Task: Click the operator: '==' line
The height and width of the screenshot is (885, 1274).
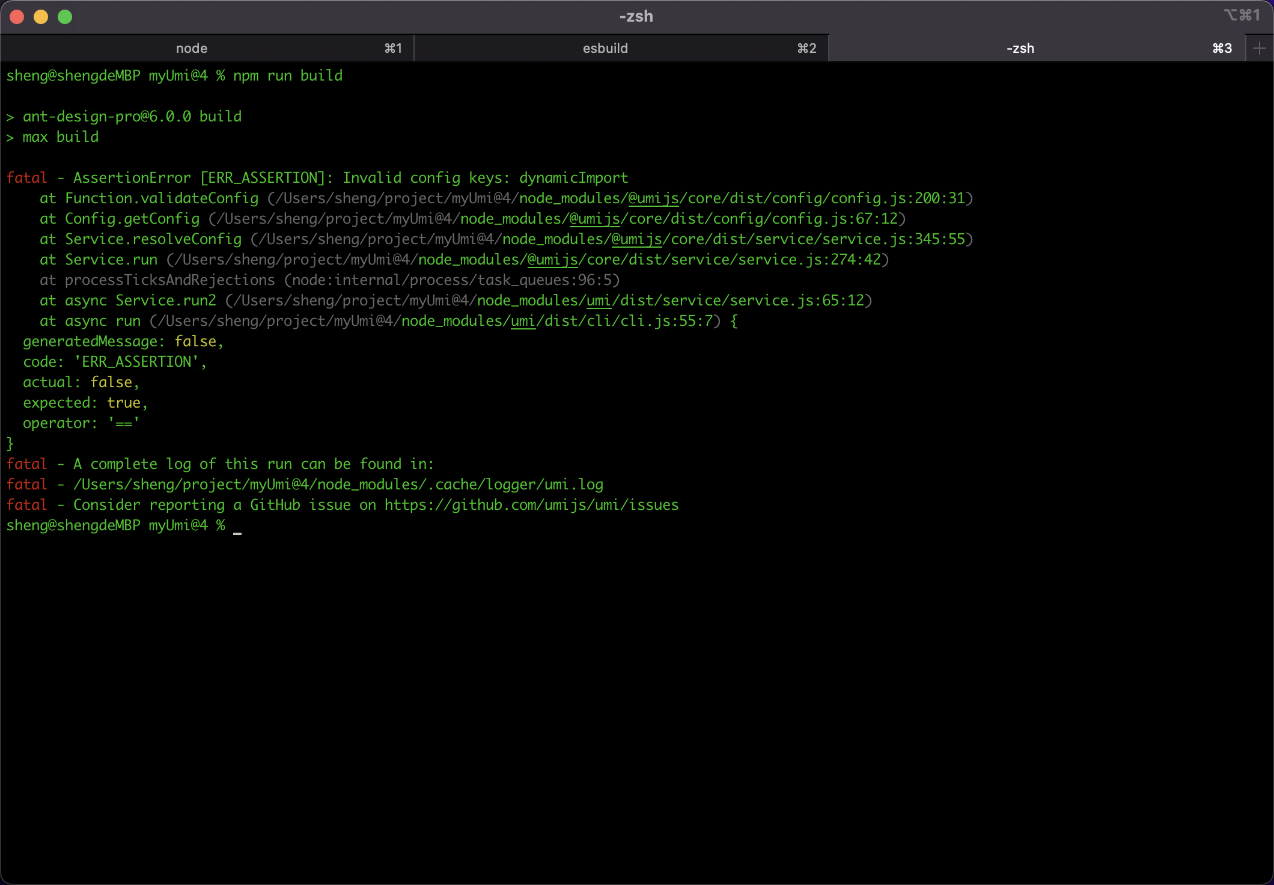Action: tap(81, 423)
